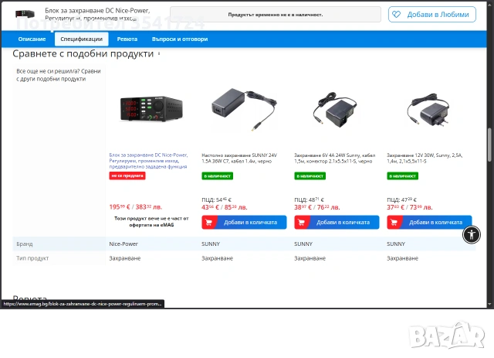Click the info icon beside Сравнете с подобни продукти
This screenshot has width=494, height=358.
(159, 53)
